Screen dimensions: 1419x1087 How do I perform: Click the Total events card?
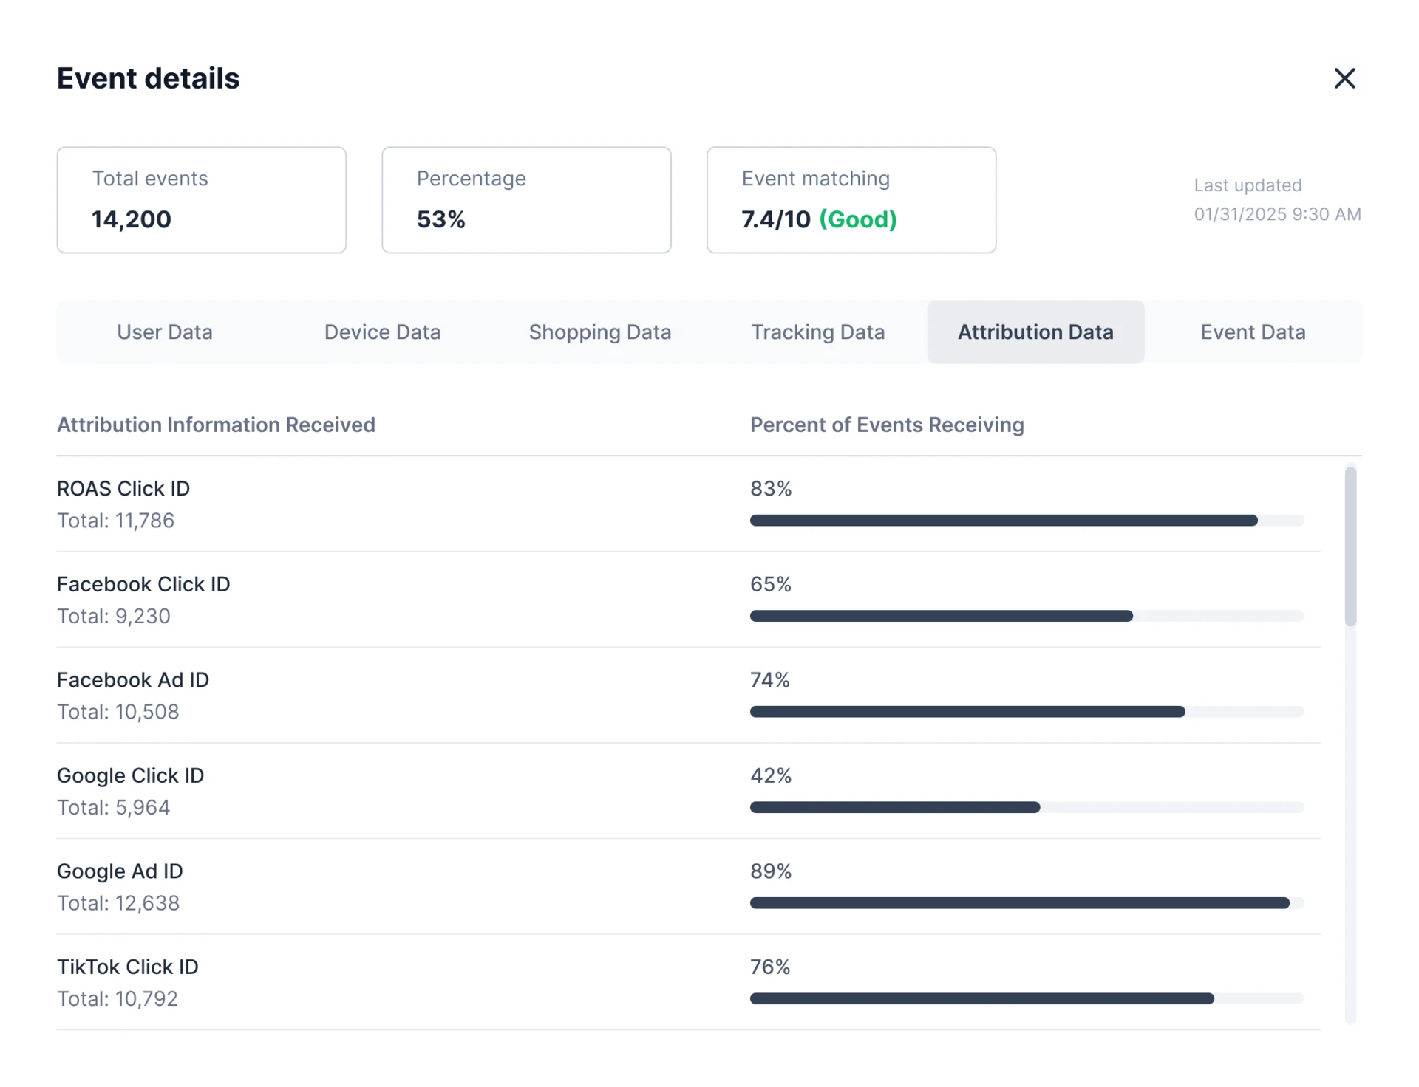[202, 200]
